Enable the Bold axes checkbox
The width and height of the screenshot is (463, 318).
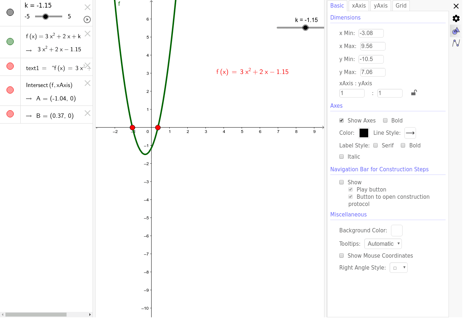click(x=385, y=120)
